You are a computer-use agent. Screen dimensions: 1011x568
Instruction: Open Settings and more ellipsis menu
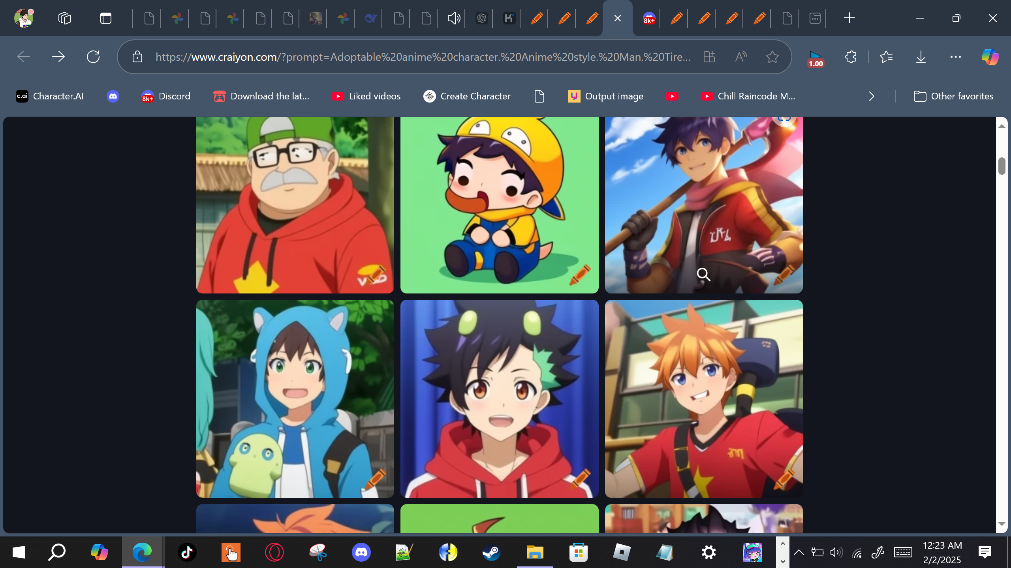point(955,57)
